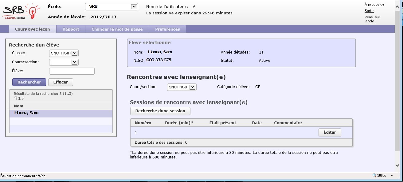Click the next page arrow in results
This screenshot has height=182, width=403.
[23, 98]
